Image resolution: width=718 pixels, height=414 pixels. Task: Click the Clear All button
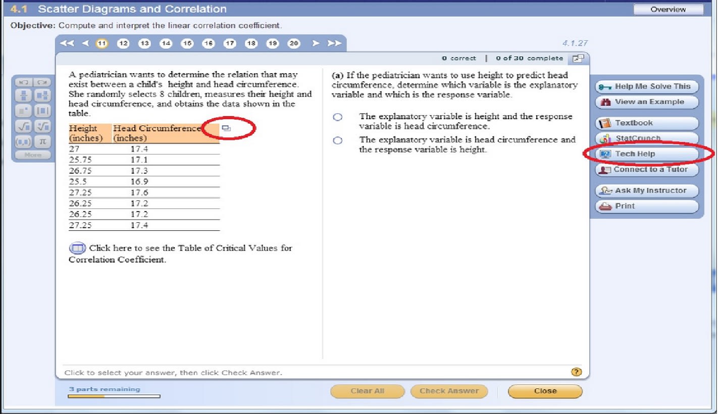(368, 391)
